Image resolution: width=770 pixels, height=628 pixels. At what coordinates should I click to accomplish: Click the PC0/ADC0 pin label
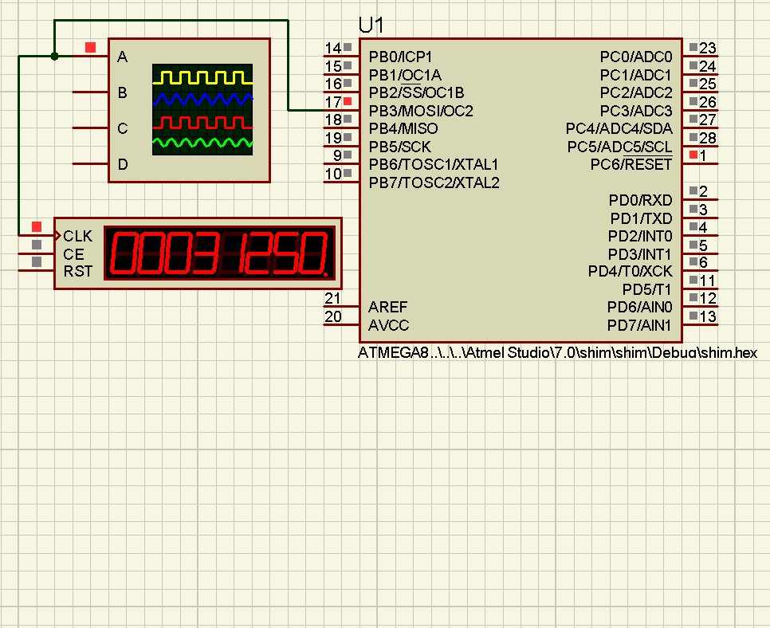pos(636,57)
